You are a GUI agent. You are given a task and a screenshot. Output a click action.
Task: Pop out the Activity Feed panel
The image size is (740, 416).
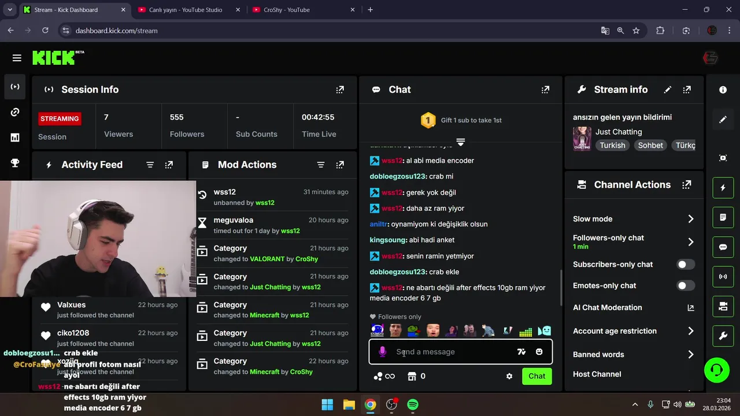click(169, 165)
